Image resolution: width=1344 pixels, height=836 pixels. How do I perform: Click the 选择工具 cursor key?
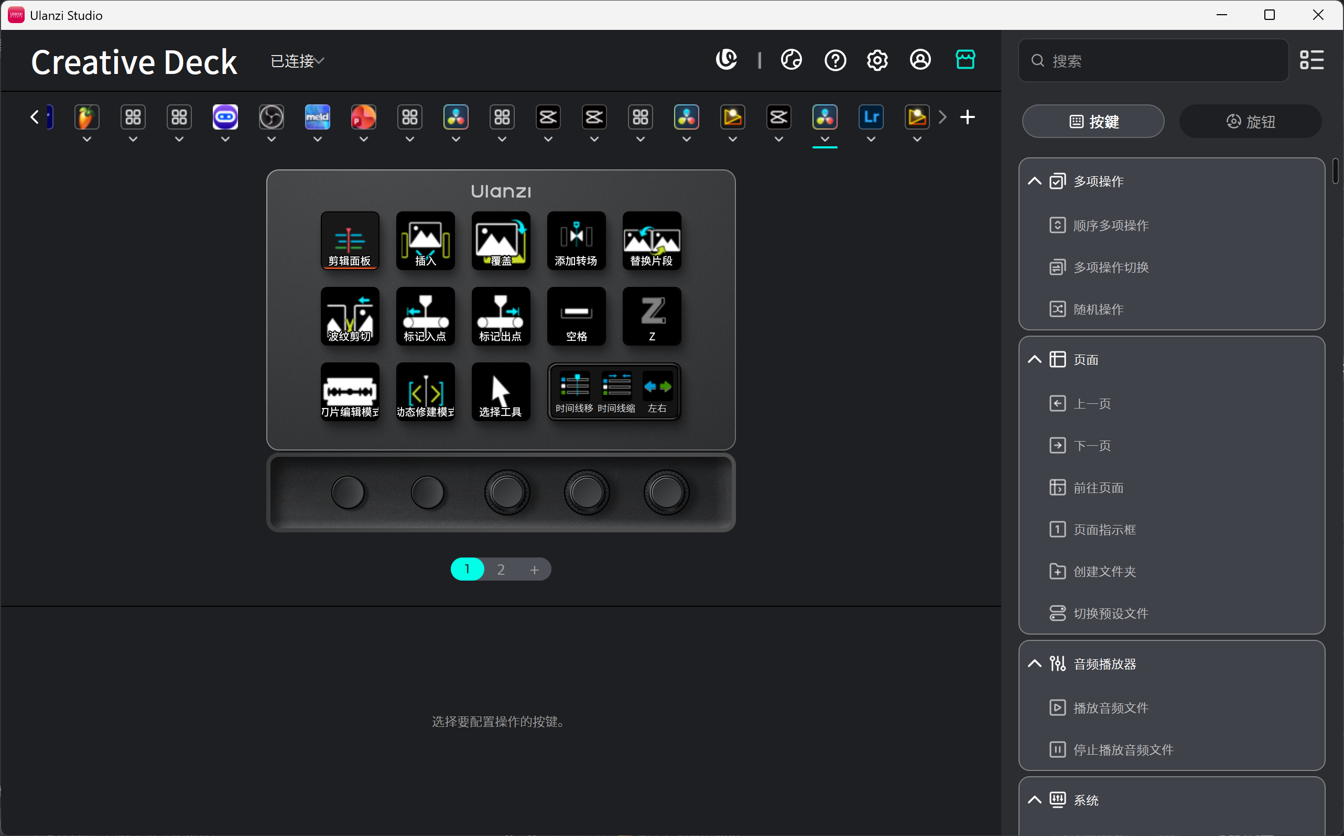(x=500, y=391)
